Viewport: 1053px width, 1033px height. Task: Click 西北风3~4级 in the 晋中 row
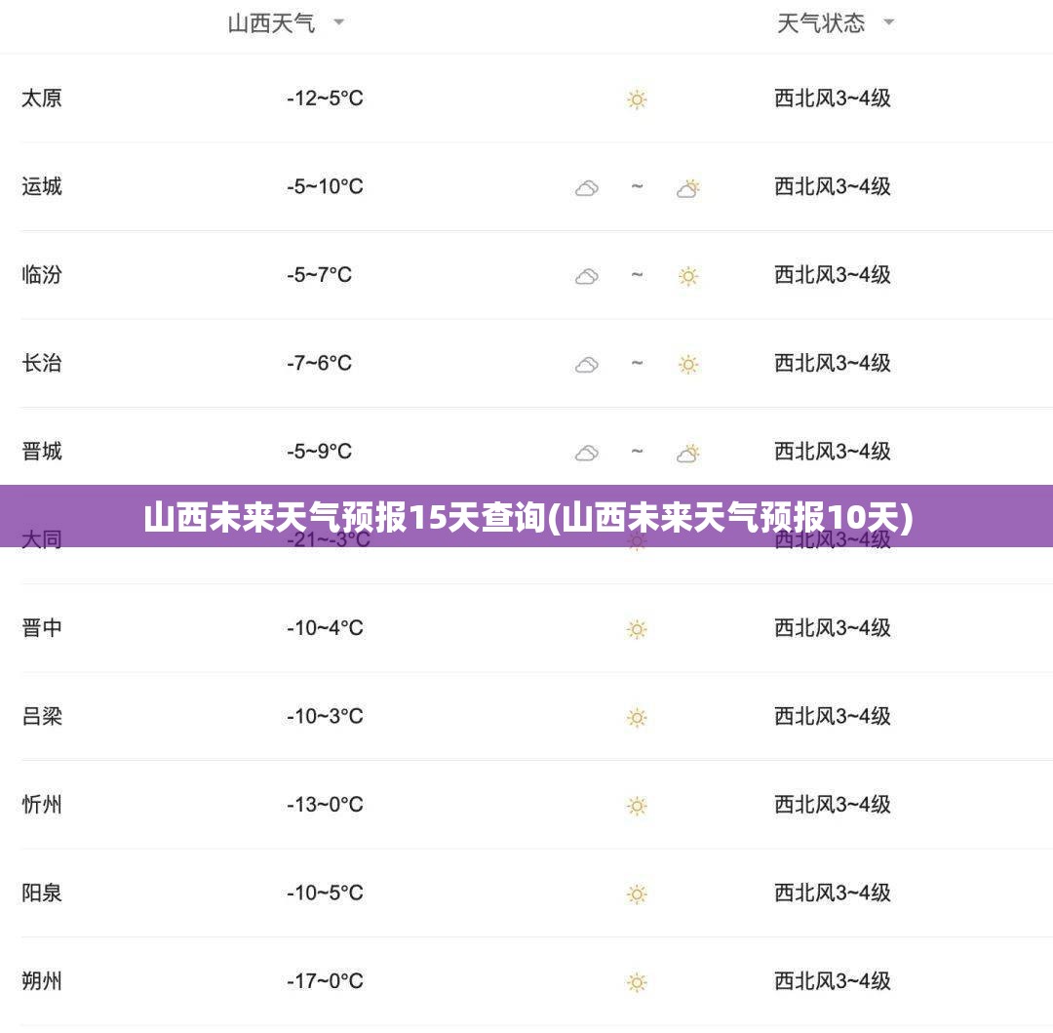tap(833, 628)
